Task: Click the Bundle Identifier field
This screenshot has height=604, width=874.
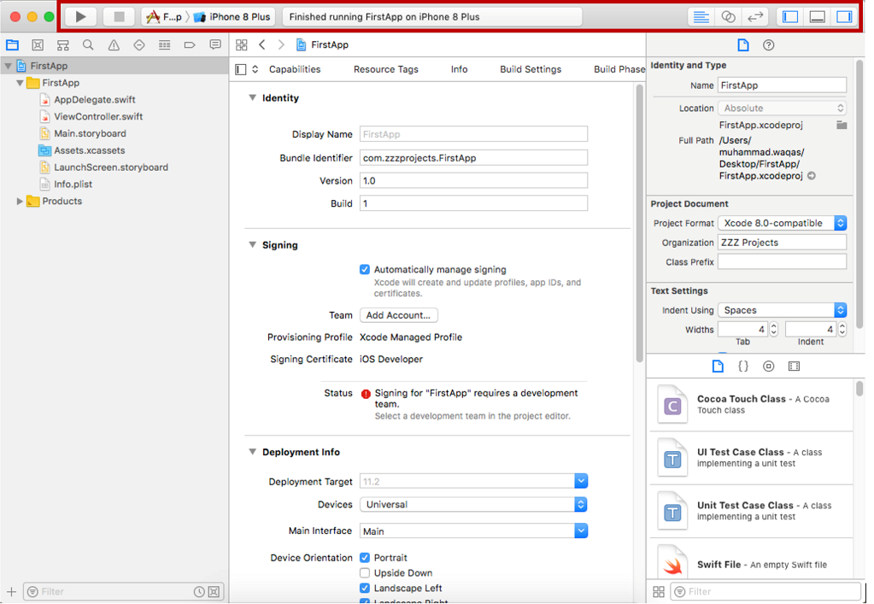Action: pos(473,158)
